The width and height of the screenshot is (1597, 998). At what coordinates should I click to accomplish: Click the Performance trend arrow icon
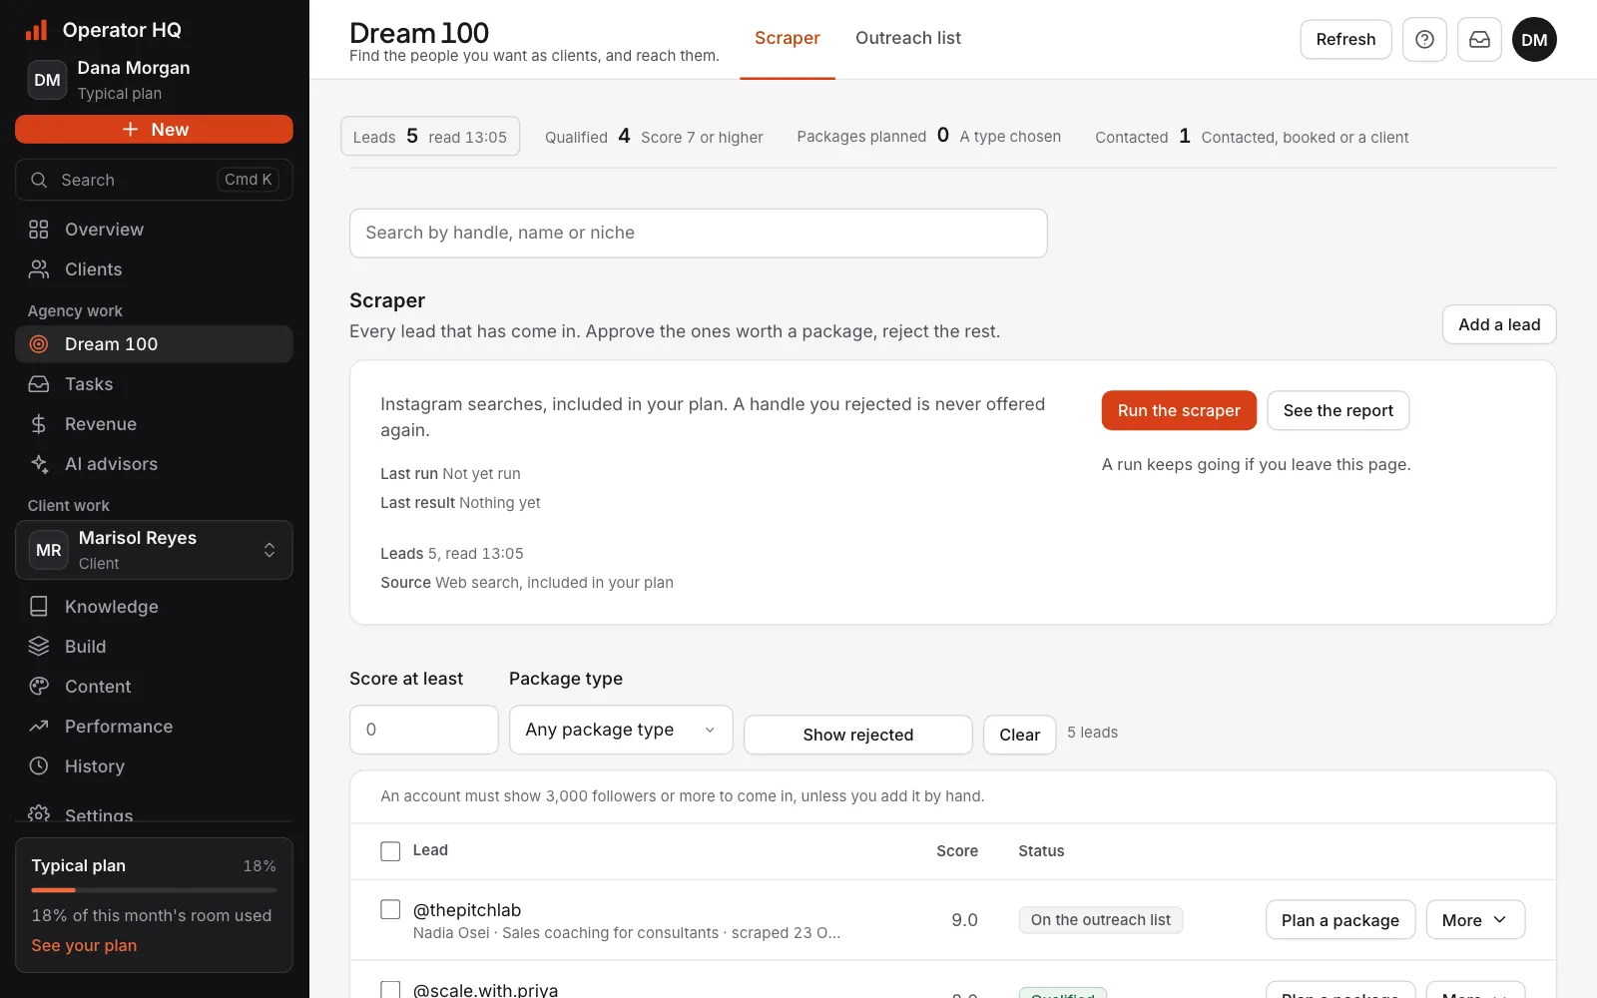pos(39,727)
